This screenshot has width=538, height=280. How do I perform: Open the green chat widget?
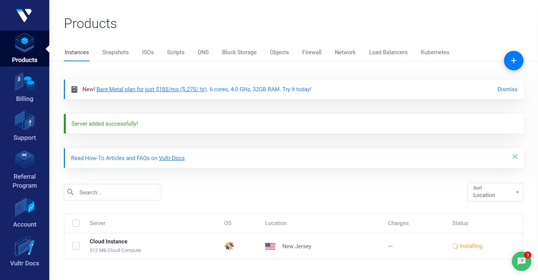coord(522,261)
